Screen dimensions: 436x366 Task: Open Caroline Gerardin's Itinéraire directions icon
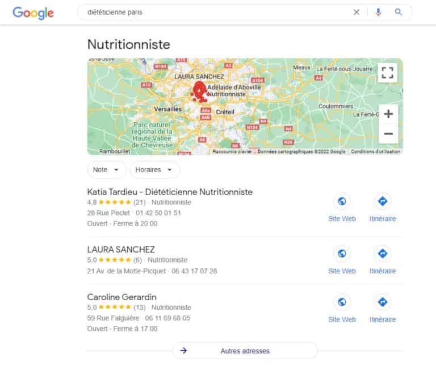[383, 302]
